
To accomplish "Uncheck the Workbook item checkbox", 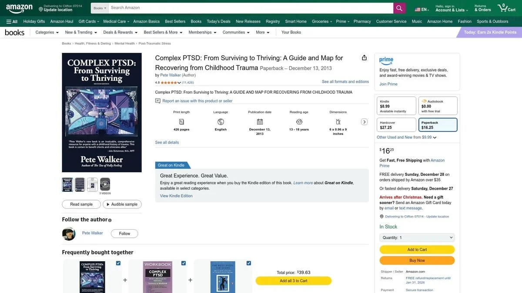I will point(184,263).
